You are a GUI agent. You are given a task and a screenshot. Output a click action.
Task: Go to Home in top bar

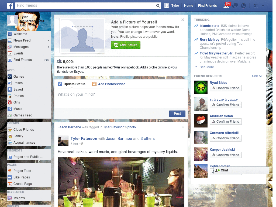(x=188, y=6)
